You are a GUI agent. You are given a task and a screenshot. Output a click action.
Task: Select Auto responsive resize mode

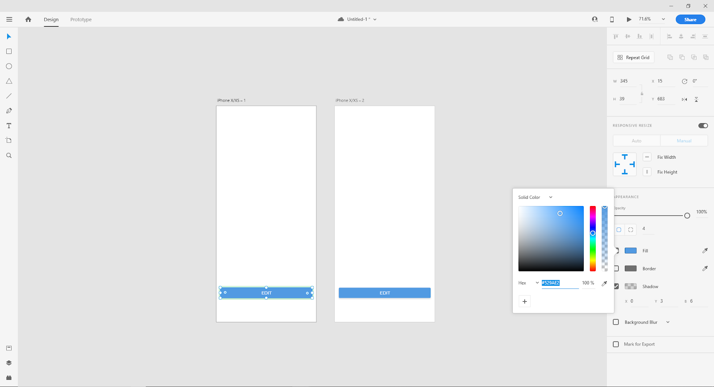637,140
